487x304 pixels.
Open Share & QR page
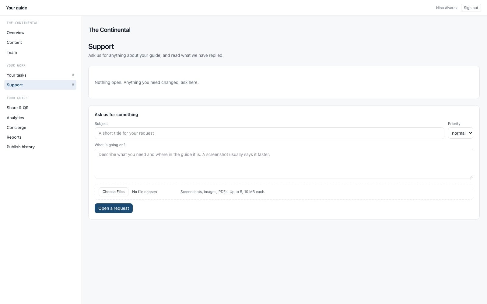pyautogui.click(x=40, y=108)
